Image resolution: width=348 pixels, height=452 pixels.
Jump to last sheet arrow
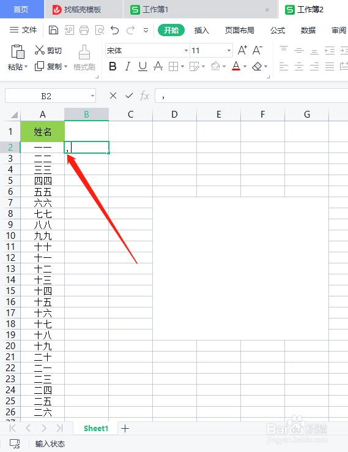59,428
